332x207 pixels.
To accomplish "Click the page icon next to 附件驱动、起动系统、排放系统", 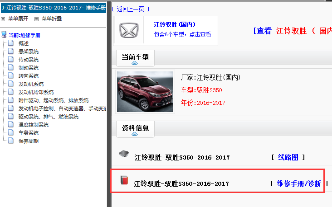I will pyautogui.click(x=11, y=100).
